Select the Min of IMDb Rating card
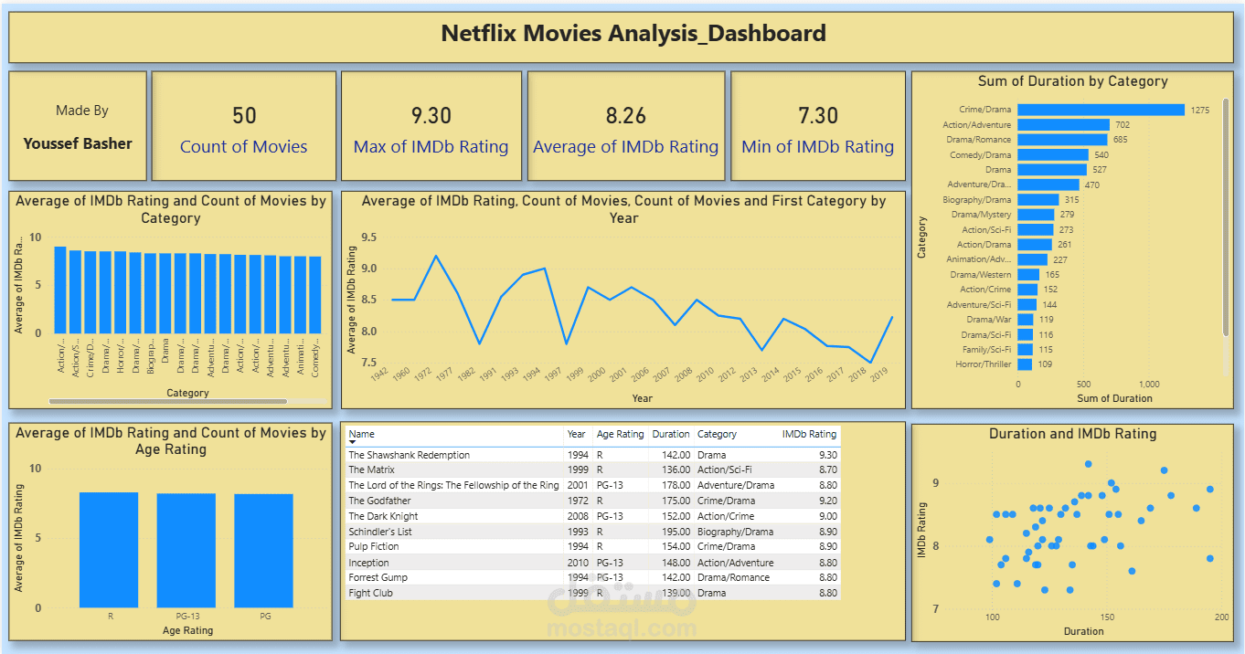This screenshot has height=654, width=1245. click(x=817, y=126)
